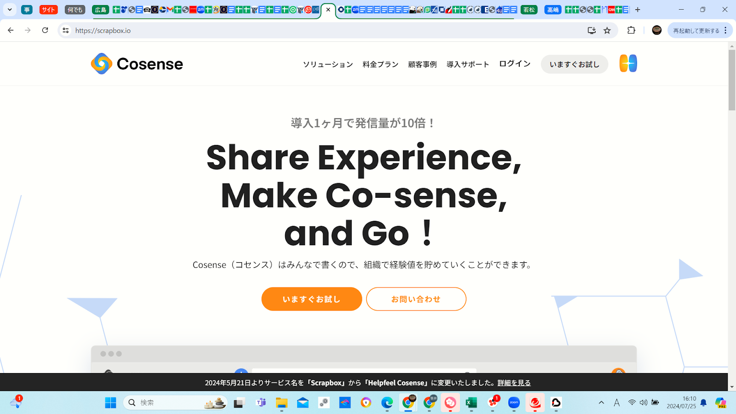Open the weather widget on taskbar
Image resolution: width=736 pixels, height=414 pixels.
pyautogui.click(x=16, y=402)
